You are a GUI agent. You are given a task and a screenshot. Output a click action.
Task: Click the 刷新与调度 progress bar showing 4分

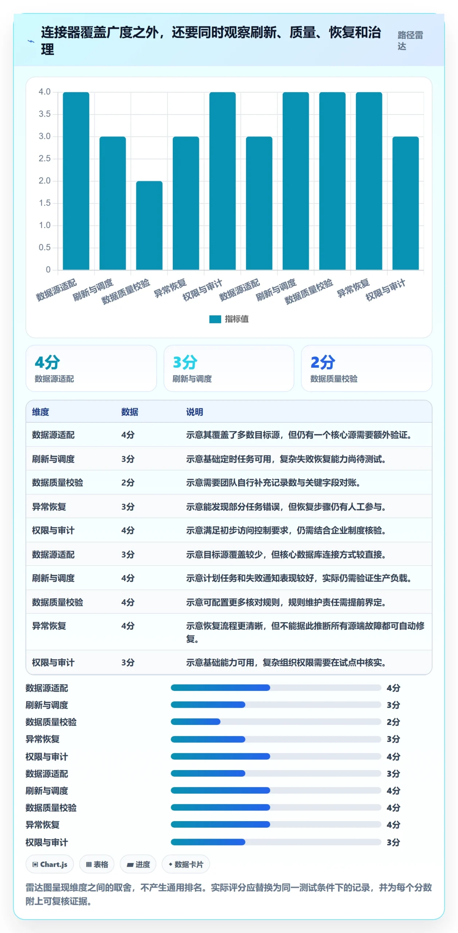[276, 790]
